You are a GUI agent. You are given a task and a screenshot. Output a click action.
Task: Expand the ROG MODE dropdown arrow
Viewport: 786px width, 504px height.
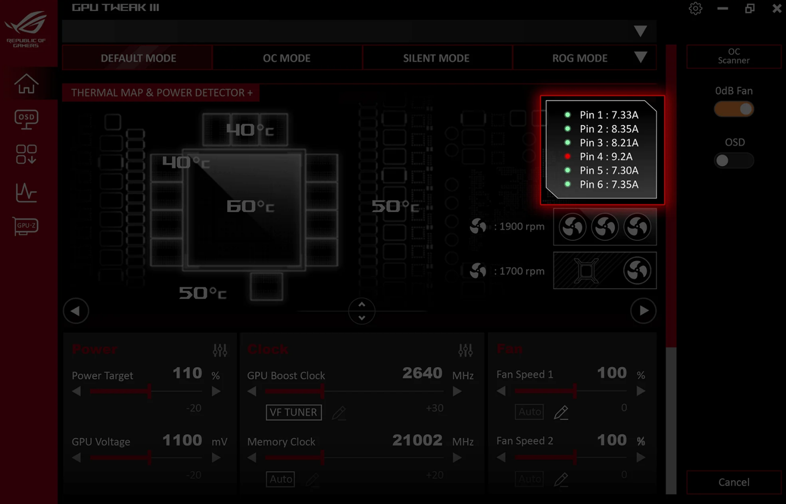tap(641, 57)
